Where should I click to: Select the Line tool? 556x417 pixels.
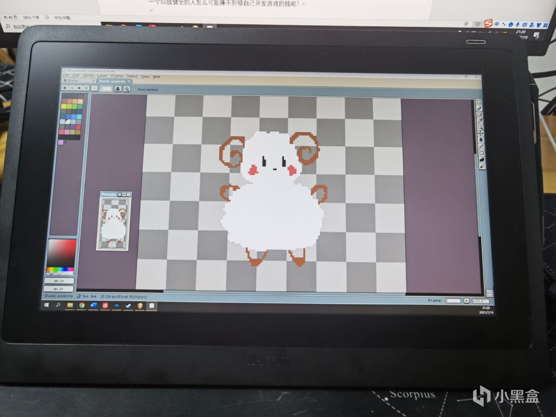(x=481, y=146)
